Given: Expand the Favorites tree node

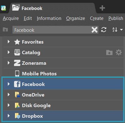Looking at the screenshot, I should pos(9,42).
